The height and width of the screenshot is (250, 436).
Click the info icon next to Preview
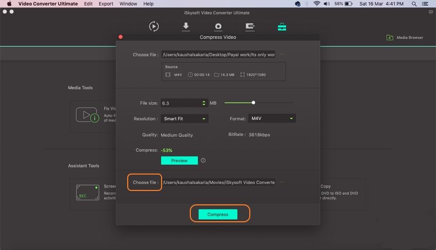[x=203, y=161]
